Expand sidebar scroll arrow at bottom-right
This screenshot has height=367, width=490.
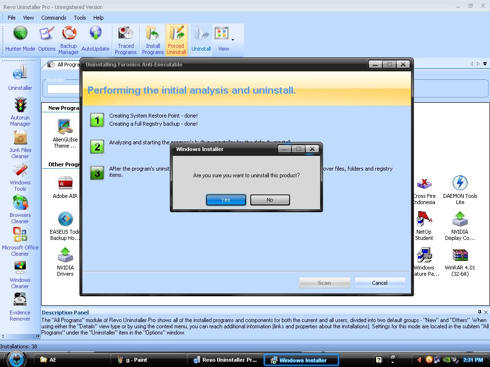(37, 336)
